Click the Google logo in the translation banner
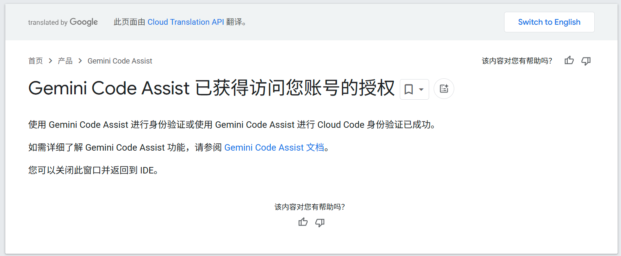 83,22
